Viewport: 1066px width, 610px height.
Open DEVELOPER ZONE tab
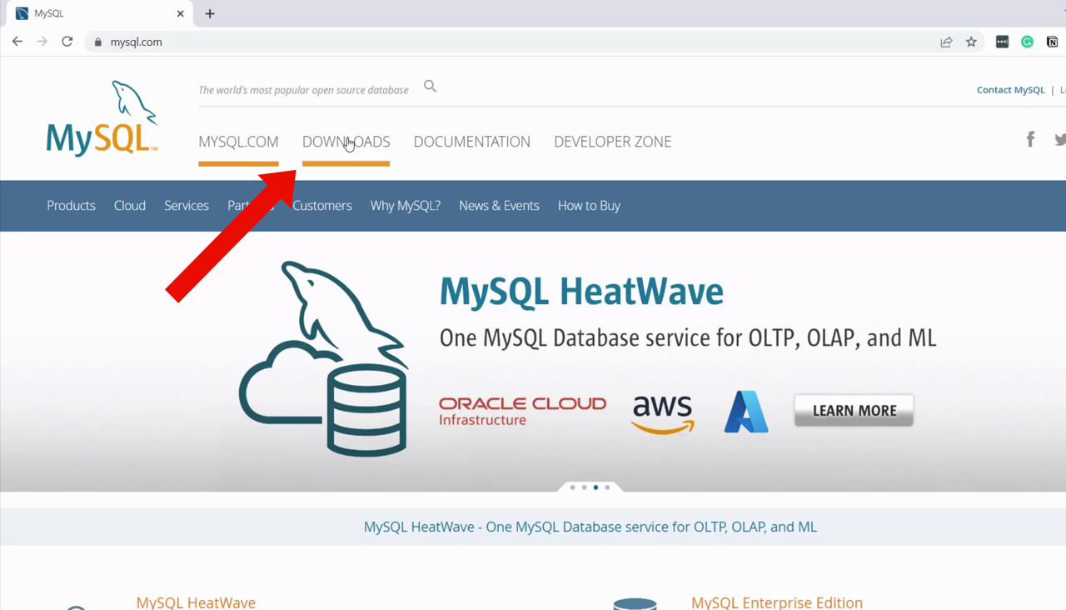pos(612,142)
